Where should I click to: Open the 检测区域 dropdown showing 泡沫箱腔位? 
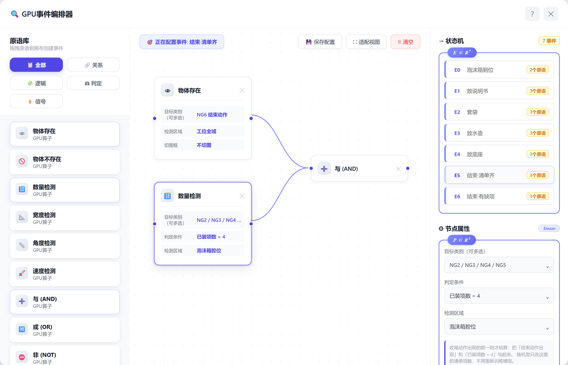click(499, 326)
